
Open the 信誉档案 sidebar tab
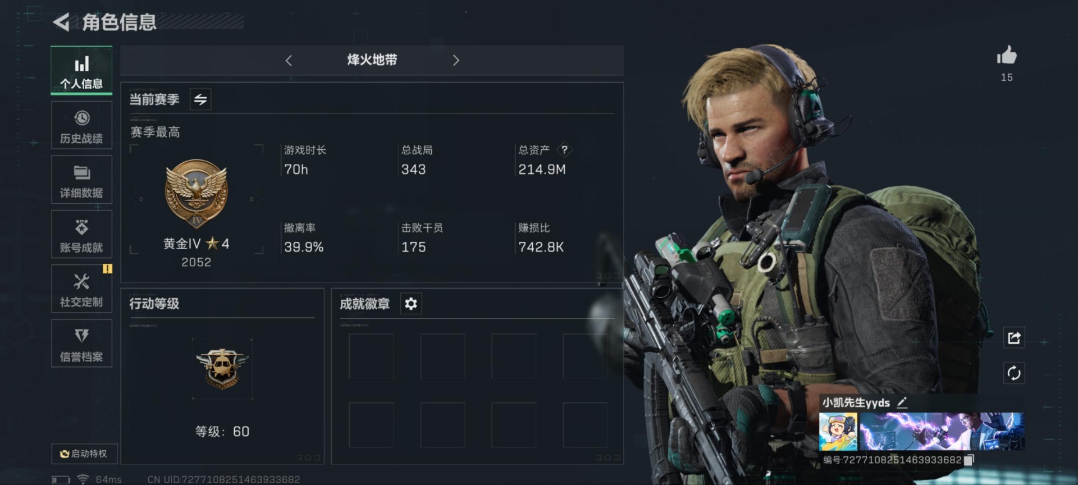[x=81, y=343]
